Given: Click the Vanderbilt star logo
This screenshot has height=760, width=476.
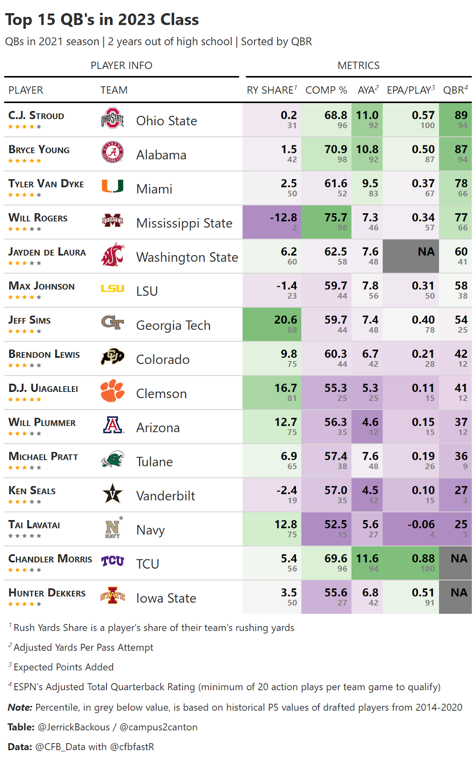Looking at the screenshot, I should pyautogui.click(x=113, y=494).
